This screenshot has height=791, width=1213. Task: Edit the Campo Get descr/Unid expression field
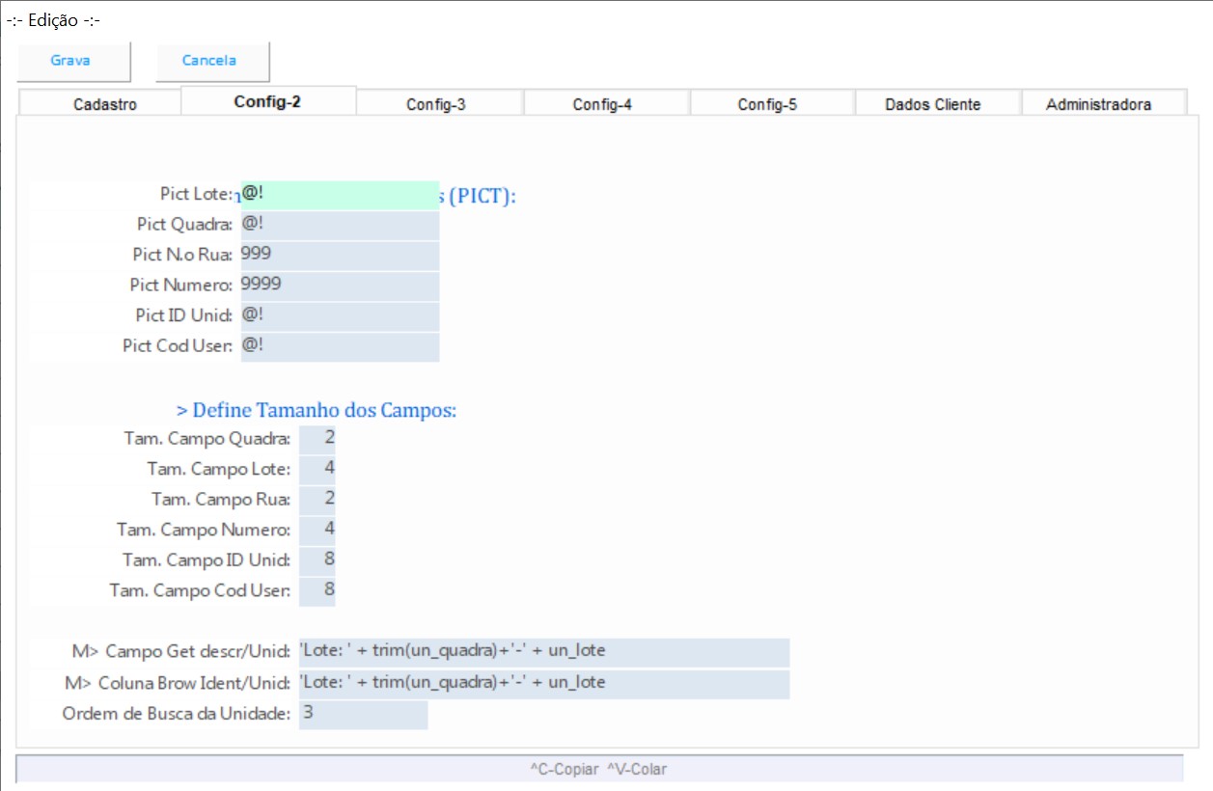pyautogui.click(x=543, y=651)
